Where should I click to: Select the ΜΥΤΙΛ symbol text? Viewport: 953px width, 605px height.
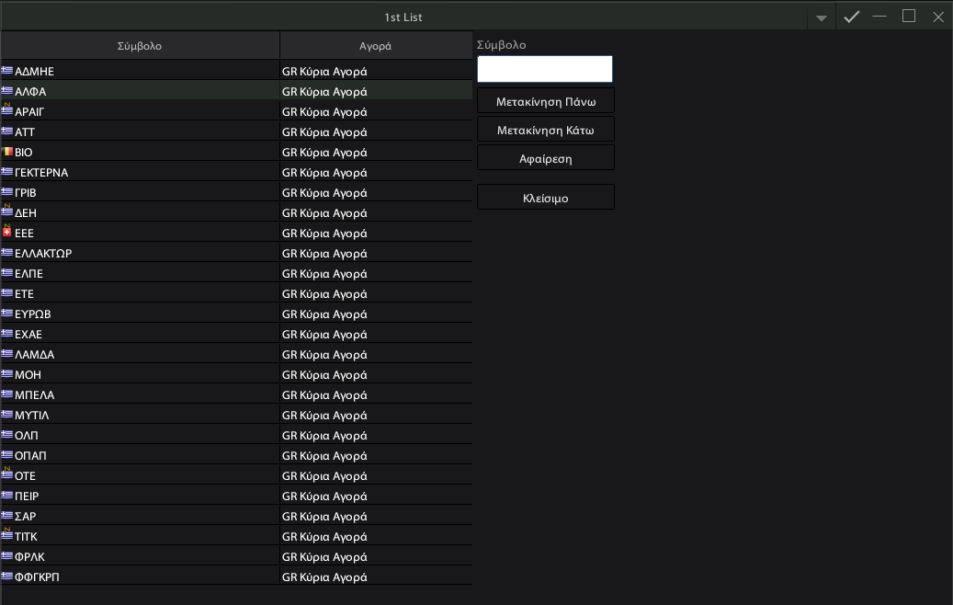(31, 416)
